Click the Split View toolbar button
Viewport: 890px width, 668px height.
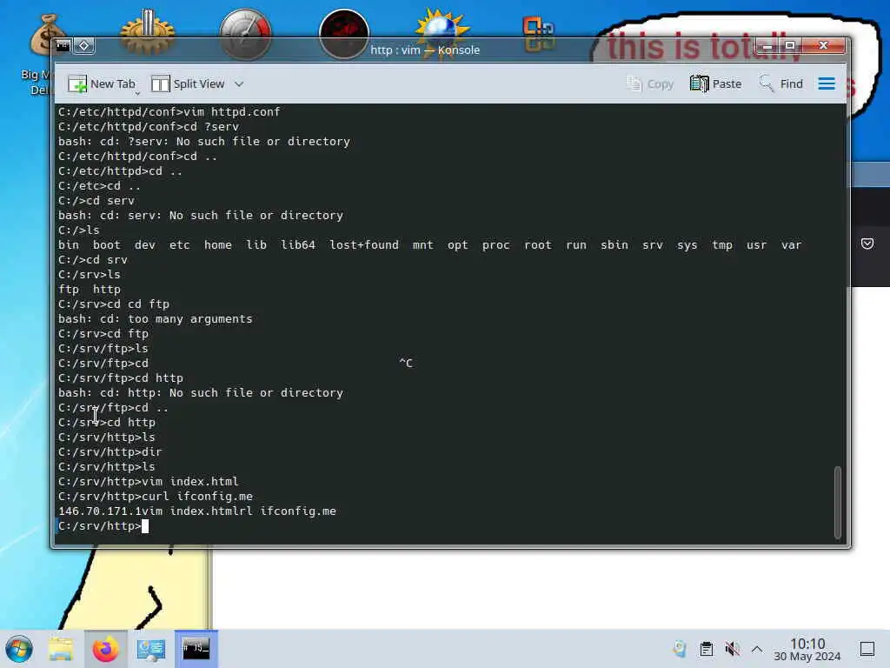point(188,84)
